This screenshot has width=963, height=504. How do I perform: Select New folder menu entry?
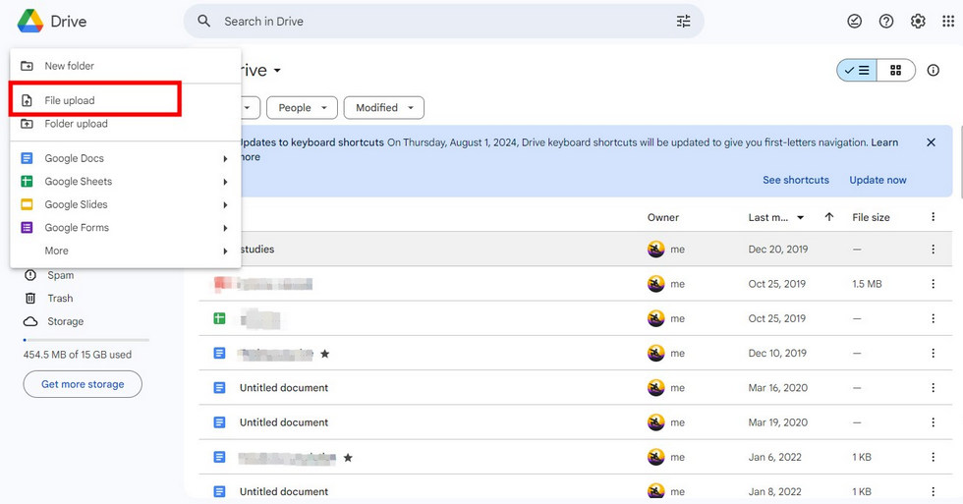(126, 66)
